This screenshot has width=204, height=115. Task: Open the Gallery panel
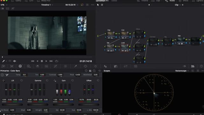pyautogui.click(x=16, y=1)
